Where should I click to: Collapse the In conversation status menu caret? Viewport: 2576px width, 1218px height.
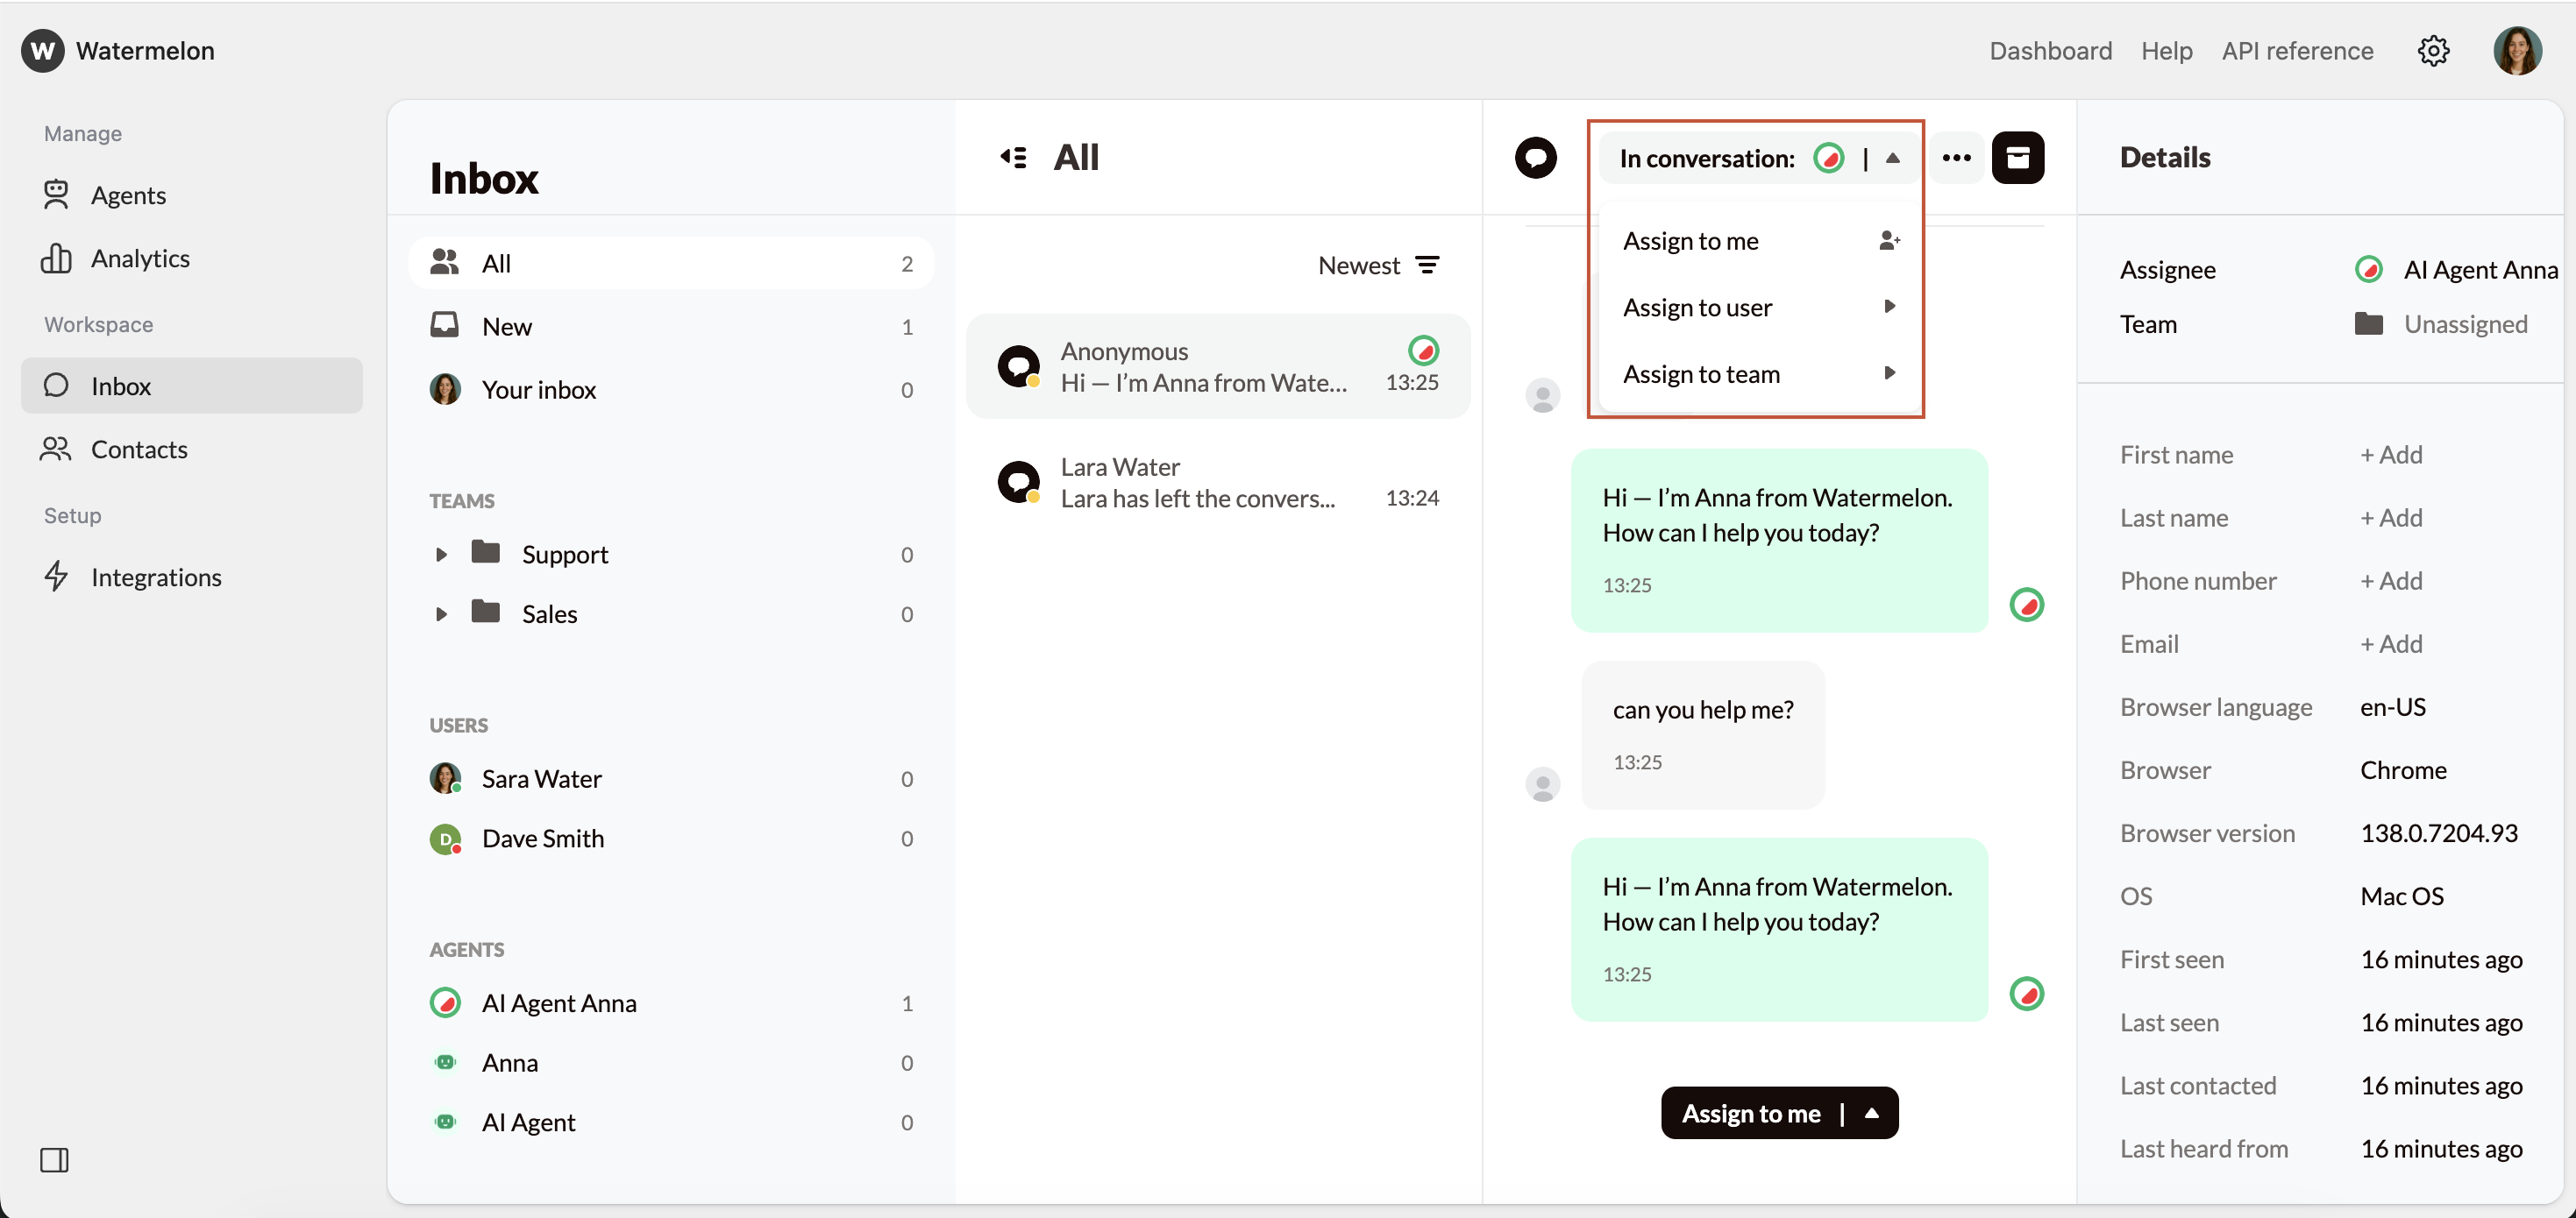[x=1893, y=157]
